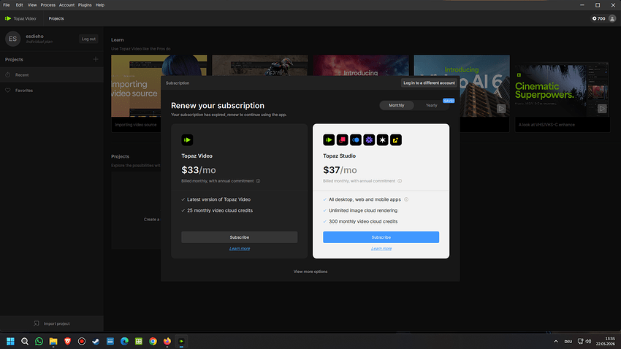This screenshot has width=621, height=349.
Task: Open the Edit menu
Action: click(20, 5)
